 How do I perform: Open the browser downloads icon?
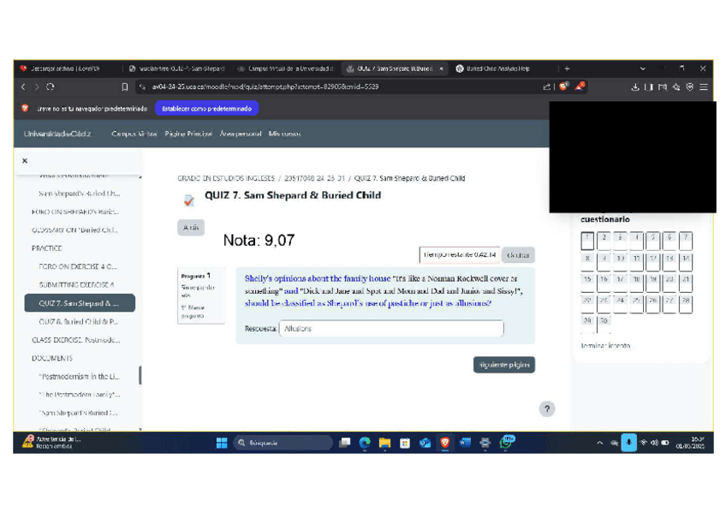635,86
